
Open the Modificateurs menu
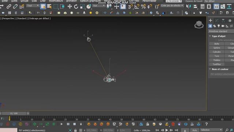point(56,1)
